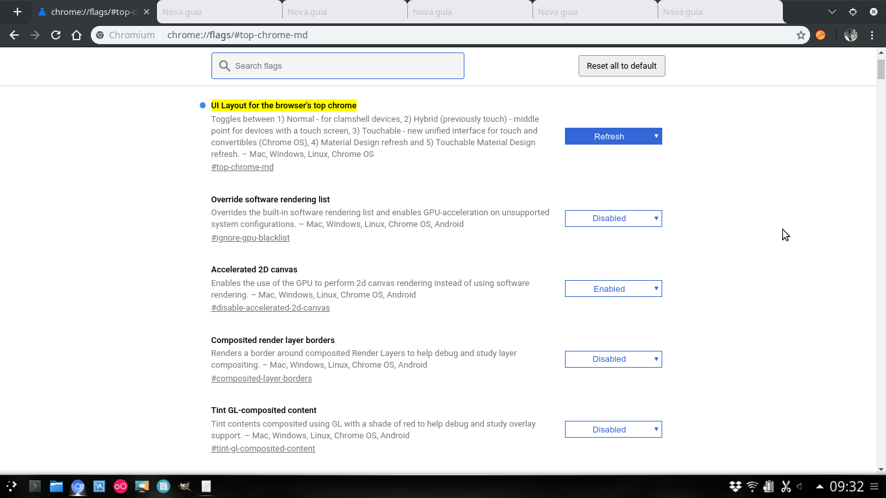The width and height of the screenshot is (886, 498).
Task: Open the screenshot tool from the taskbar
Action: pos(142,486)
